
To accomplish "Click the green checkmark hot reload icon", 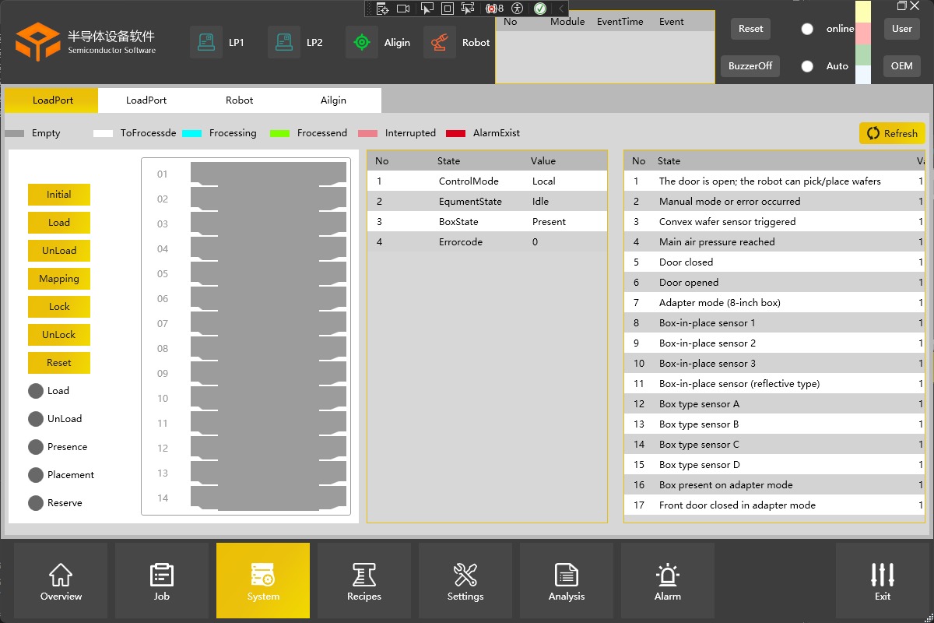I will pyautogui.click(x=540, y=9).
